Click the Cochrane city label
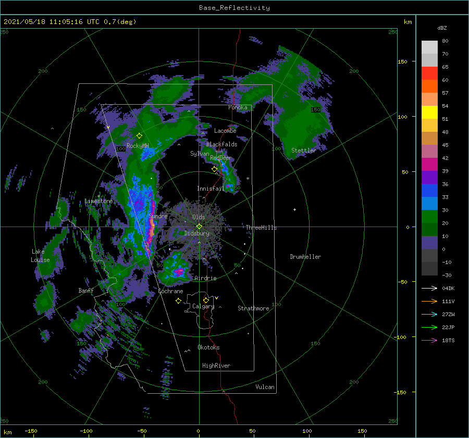 [x=170, y=291]
